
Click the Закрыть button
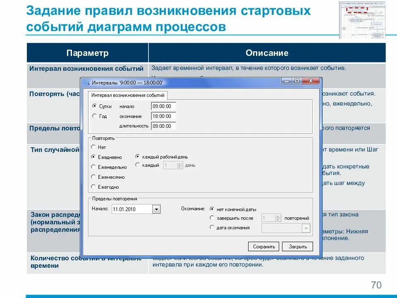click(x=297, y=247)
